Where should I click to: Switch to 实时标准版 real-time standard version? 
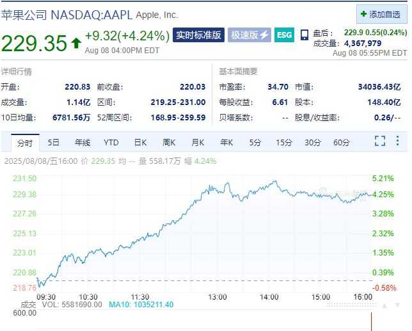(198, 35)
